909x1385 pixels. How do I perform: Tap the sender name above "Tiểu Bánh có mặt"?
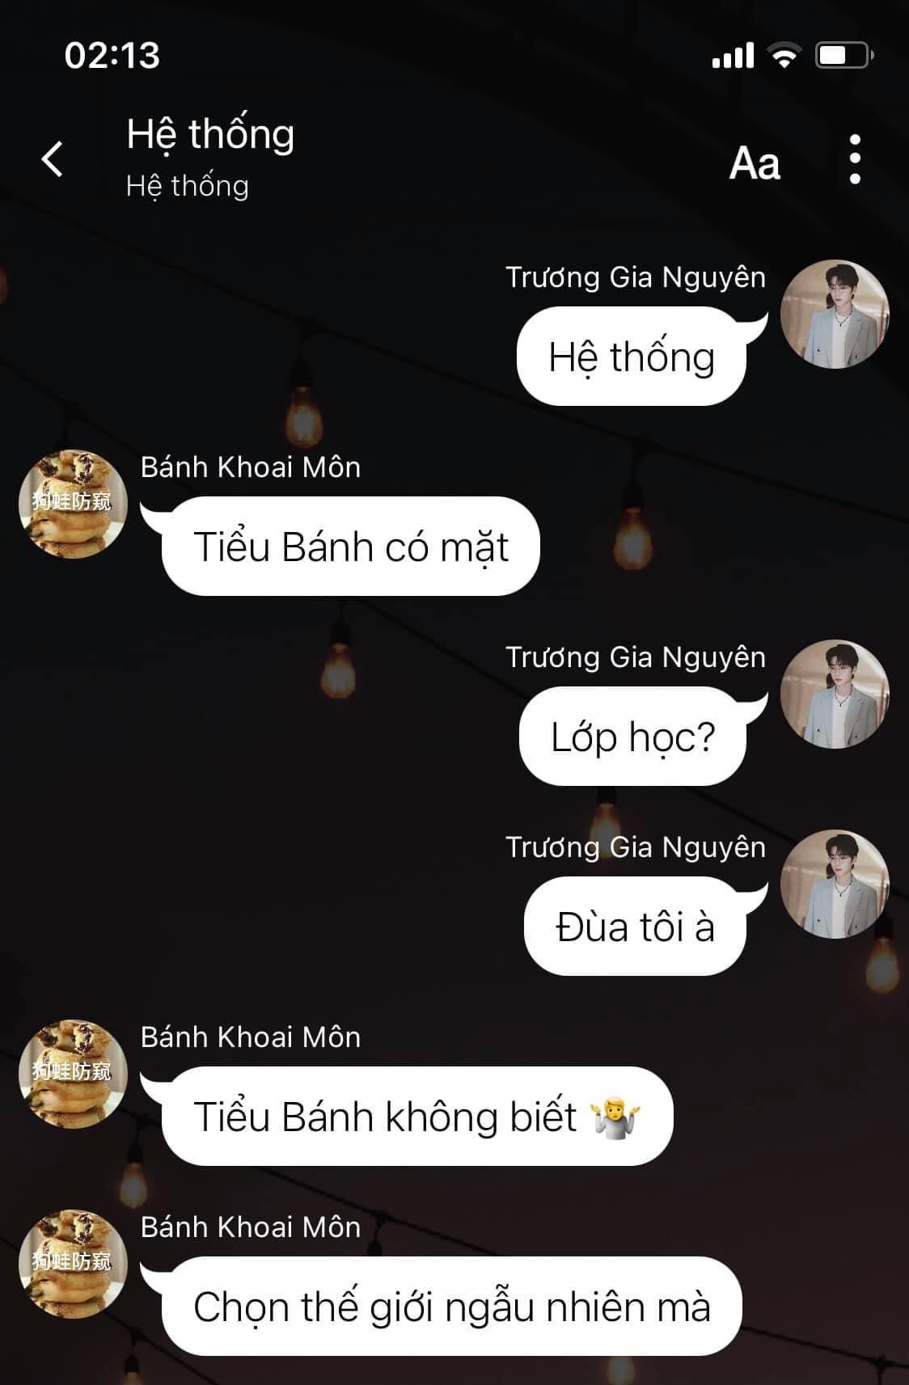(x=251, y=467)
